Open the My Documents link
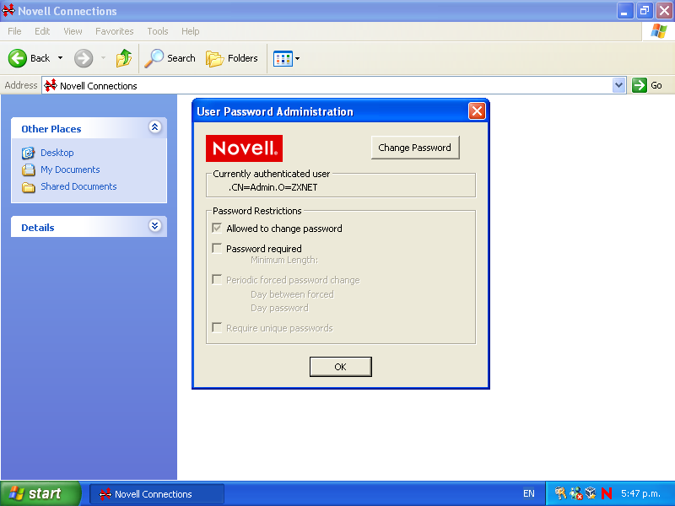Viewport: 675px width, 506px height. [70, 170]
